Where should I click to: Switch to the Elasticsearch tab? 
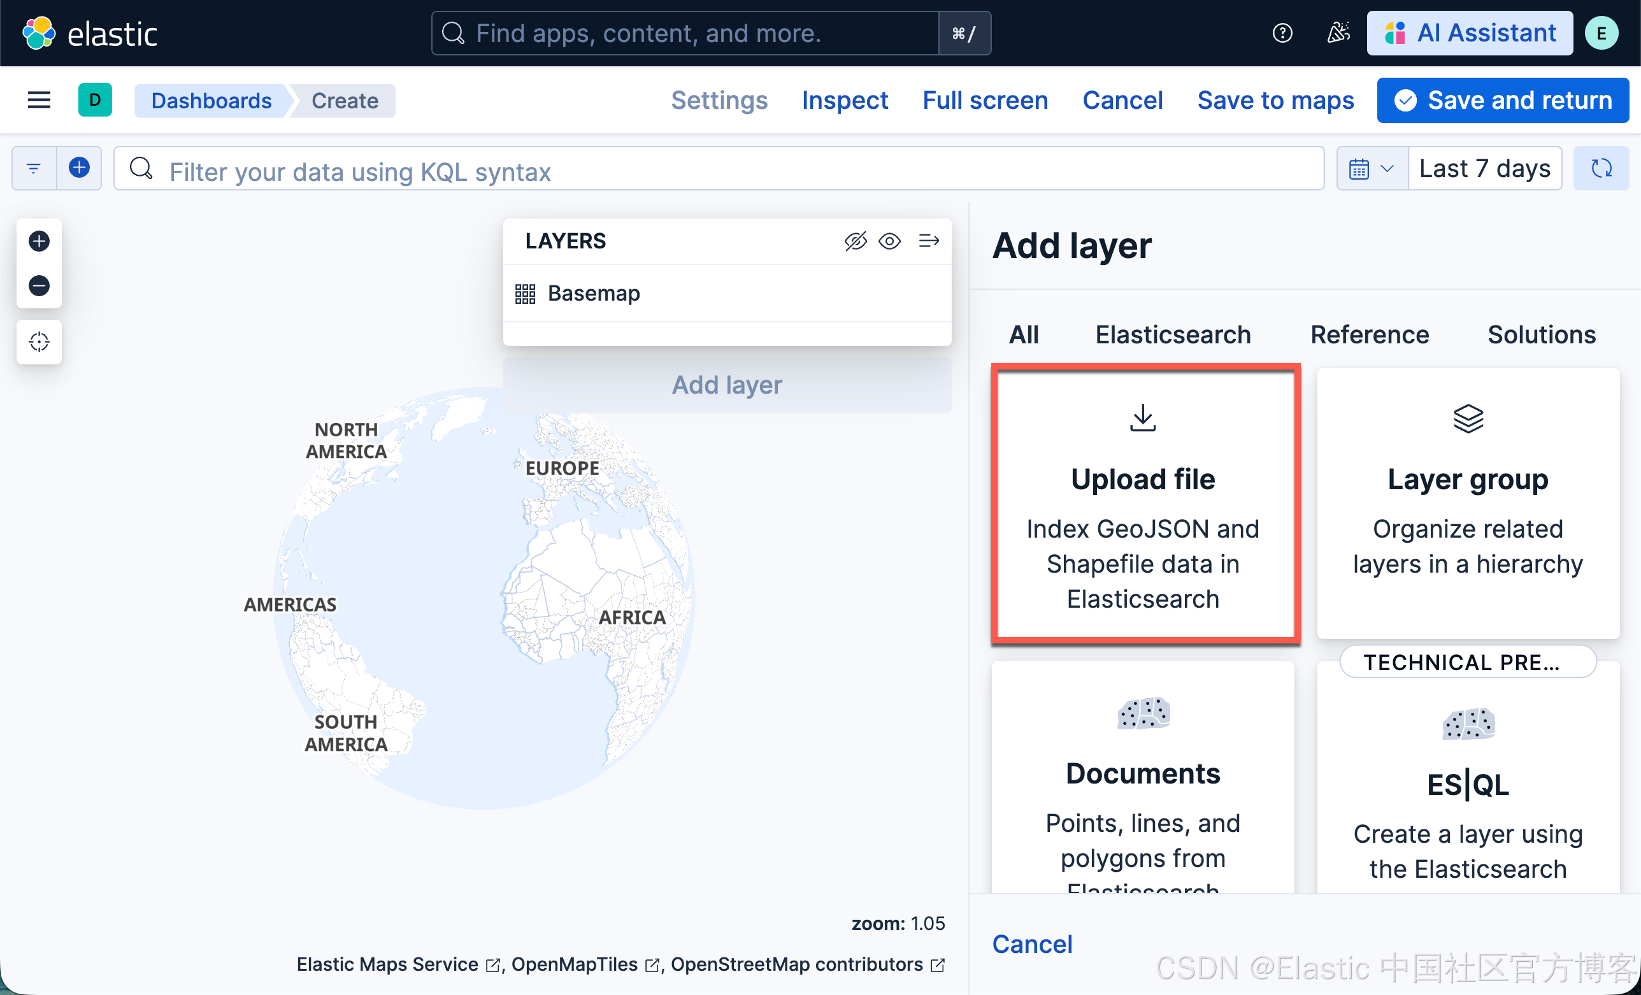pyautogui.click(x=1173, y=334)
